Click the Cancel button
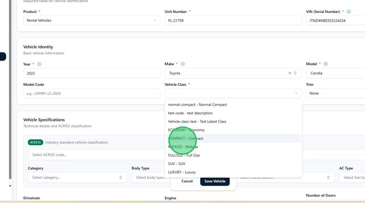Screen dimensions: 365x203 (187, 181)
